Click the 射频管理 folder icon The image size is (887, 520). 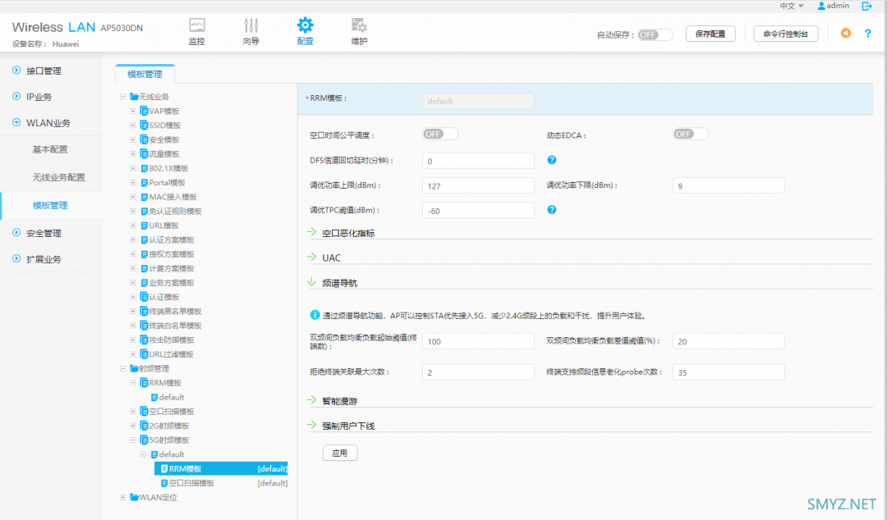click(x=134, y=368)
